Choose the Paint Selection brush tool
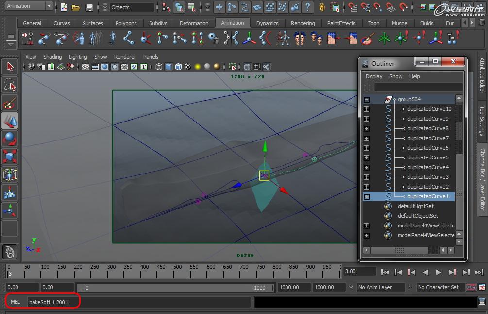488x314 pixels. 10,103
